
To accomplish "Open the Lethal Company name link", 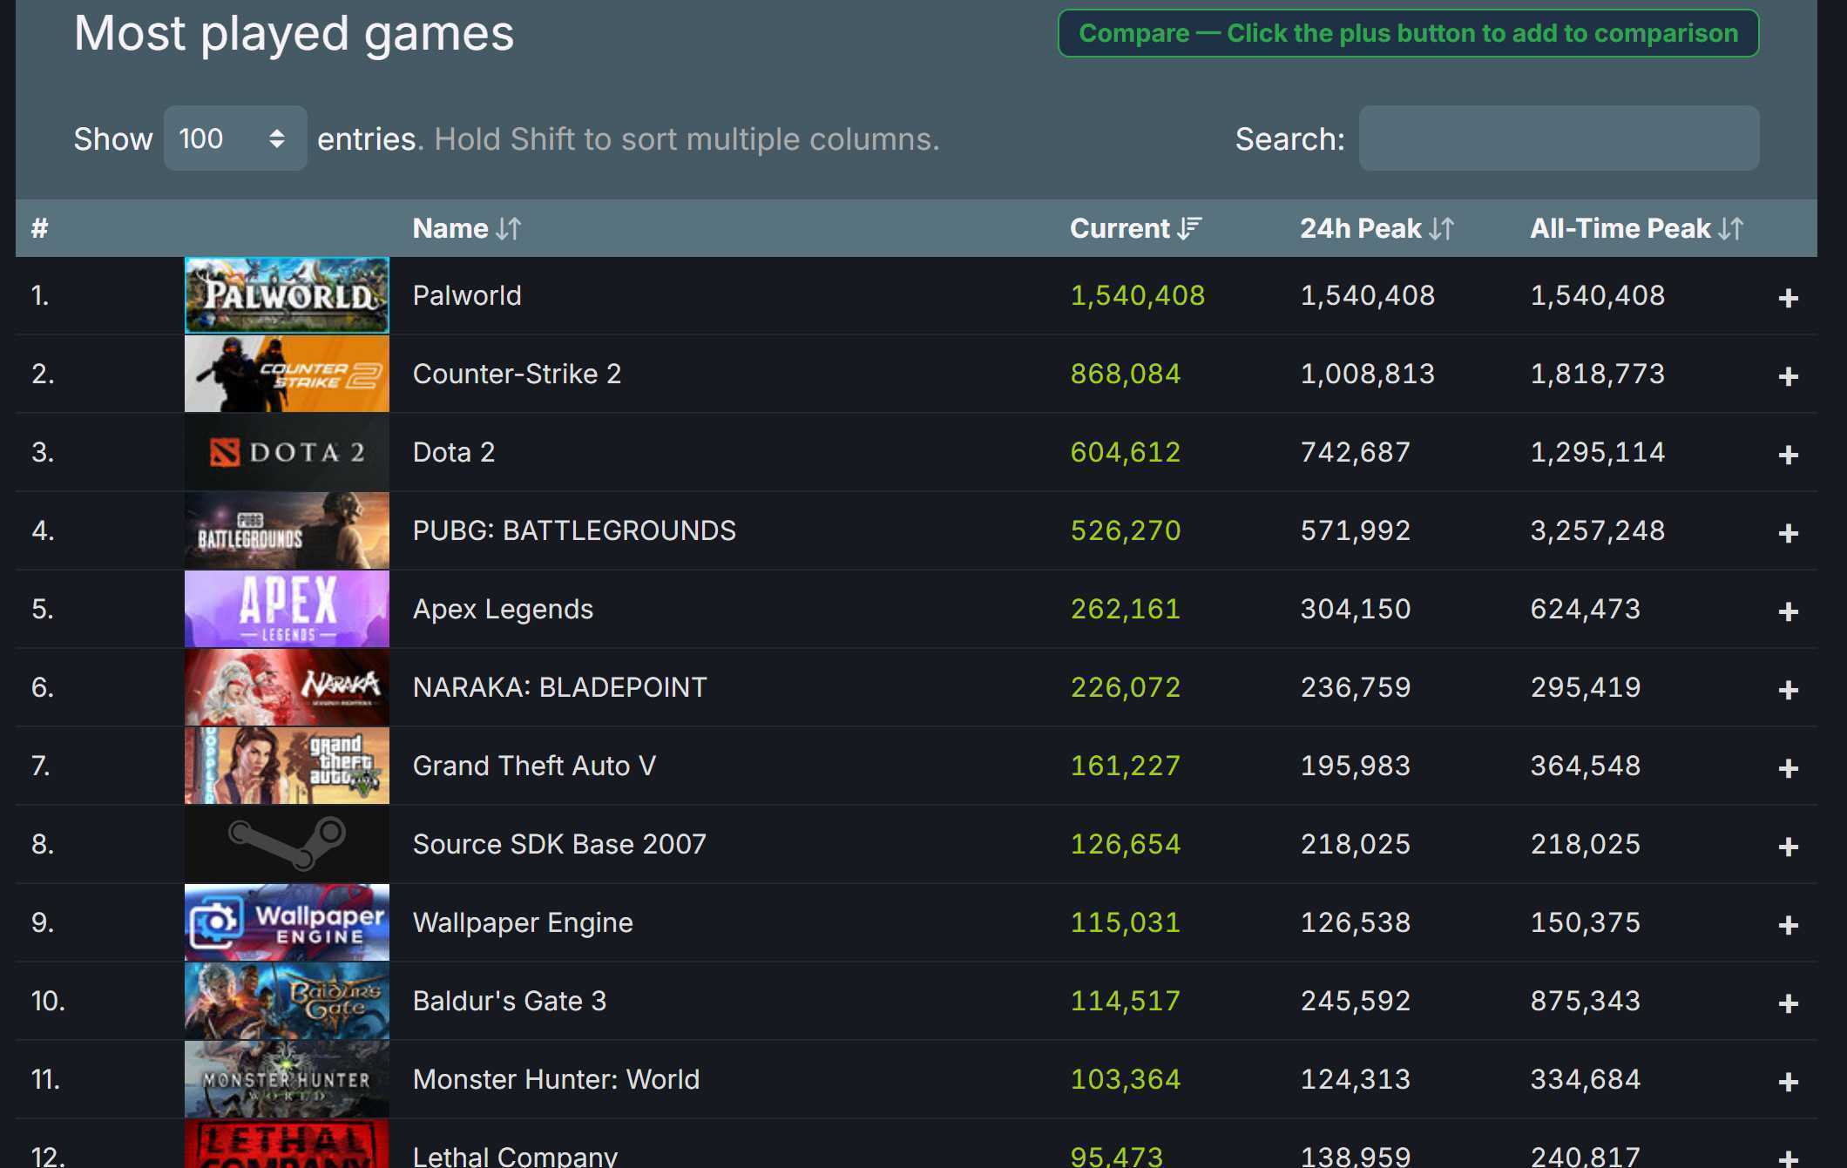I will tap(515, 1156).
